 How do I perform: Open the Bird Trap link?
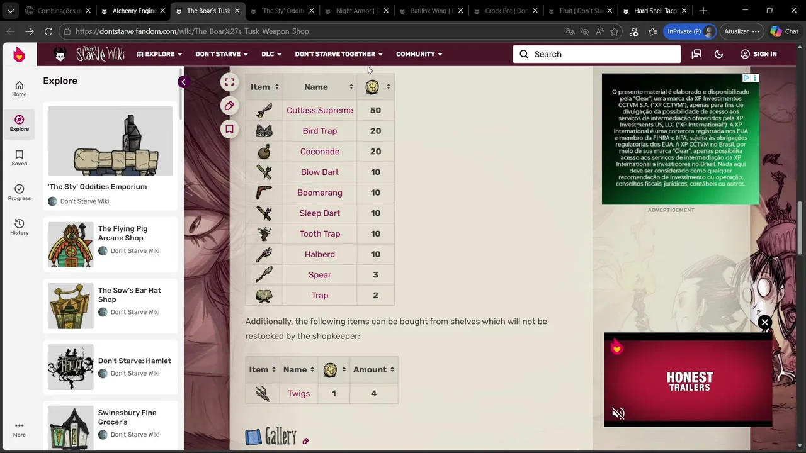click(320, 131)
